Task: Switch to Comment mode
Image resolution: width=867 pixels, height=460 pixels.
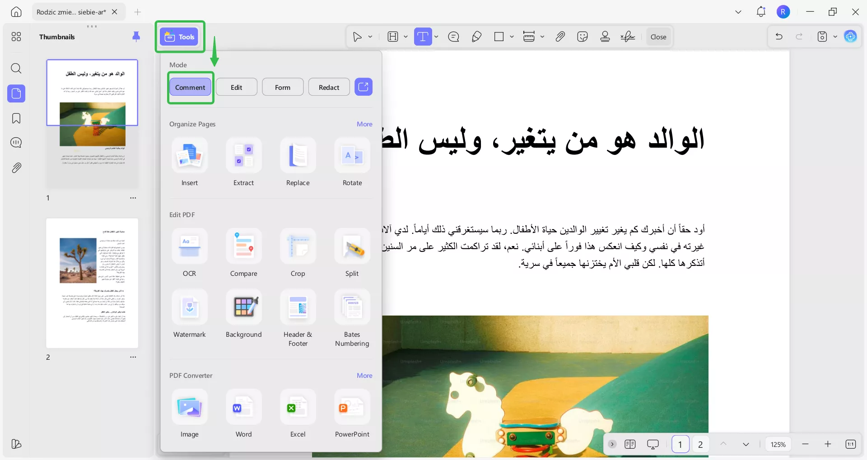Action: tap(190, 87)
